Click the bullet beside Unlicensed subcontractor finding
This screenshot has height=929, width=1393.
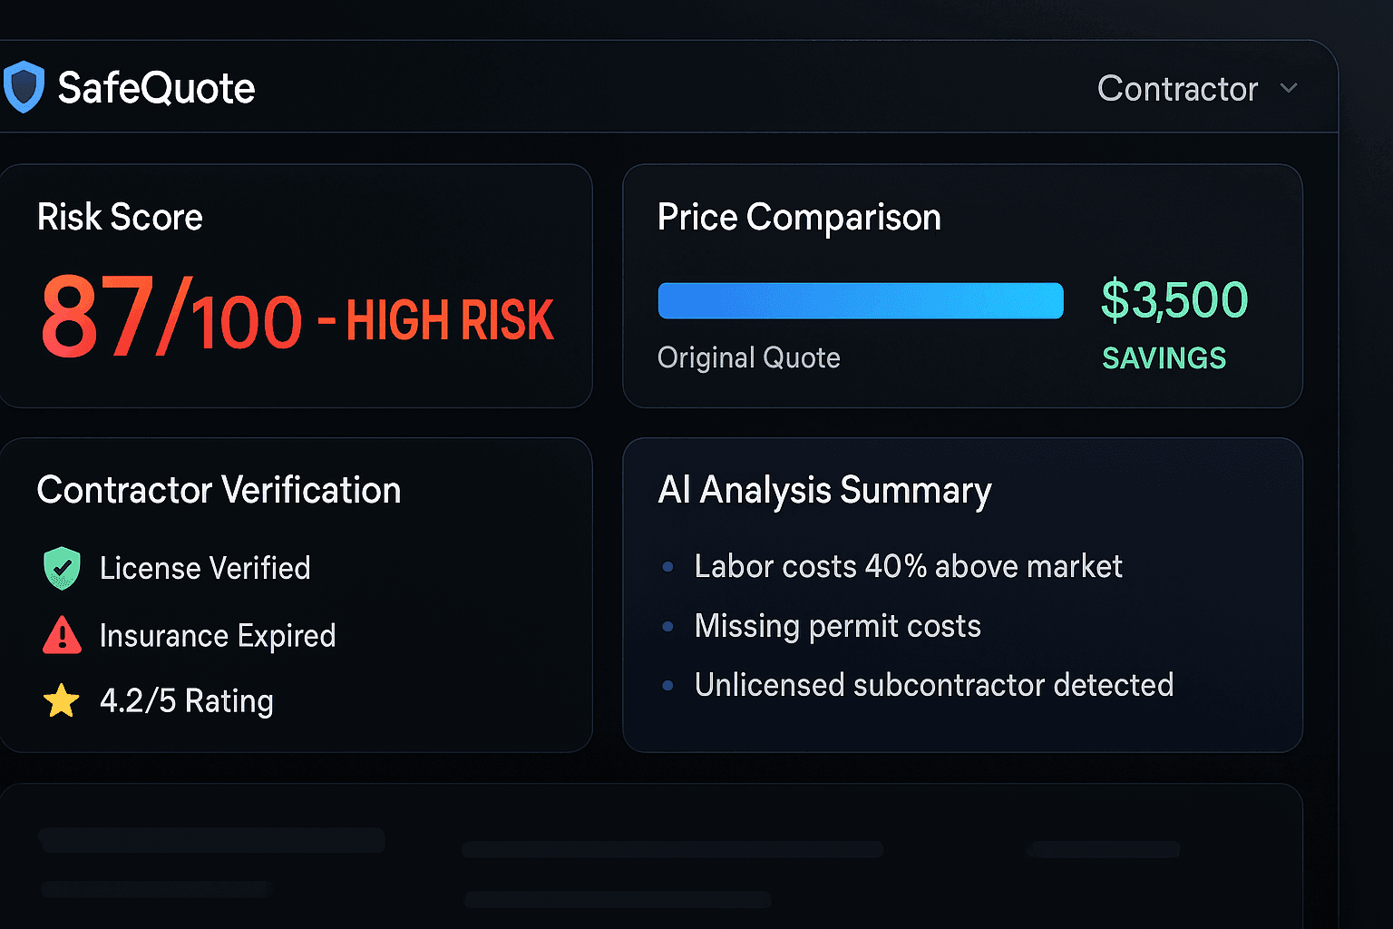668,686
